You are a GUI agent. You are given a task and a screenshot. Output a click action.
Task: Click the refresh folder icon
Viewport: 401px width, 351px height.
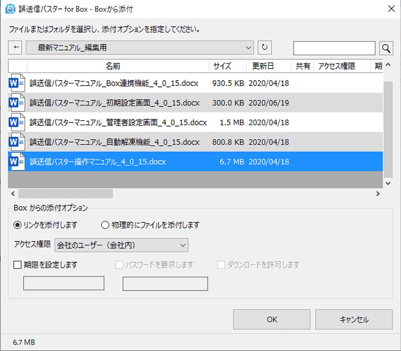pos(264,48)
